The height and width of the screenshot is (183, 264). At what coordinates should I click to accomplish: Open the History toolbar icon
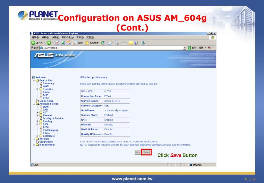(x=103, y=43)
